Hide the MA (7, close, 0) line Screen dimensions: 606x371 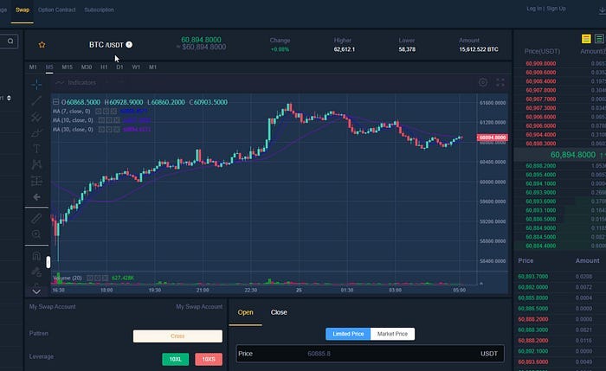(98, 112)
